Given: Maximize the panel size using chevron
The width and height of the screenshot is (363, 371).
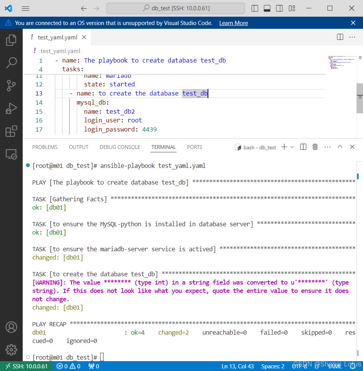Looking at the screenshot, I should [x=340, y=147].
